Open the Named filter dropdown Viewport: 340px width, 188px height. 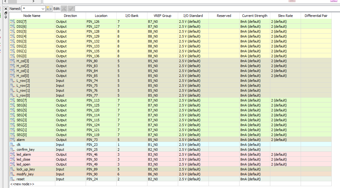[43, 9]
